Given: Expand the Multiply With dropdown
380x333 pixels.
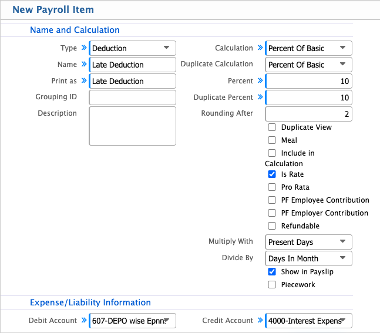Looking at the screenshot, I should (x=308, y=242).
